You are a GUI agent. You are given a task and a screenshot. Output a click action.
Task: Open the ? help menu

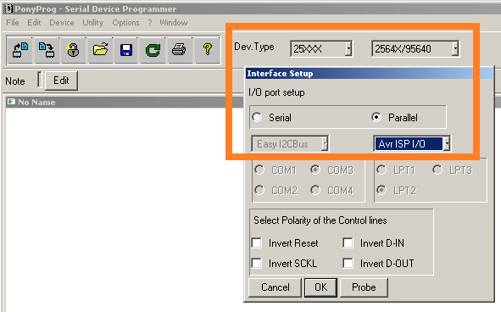click(150, 23)
